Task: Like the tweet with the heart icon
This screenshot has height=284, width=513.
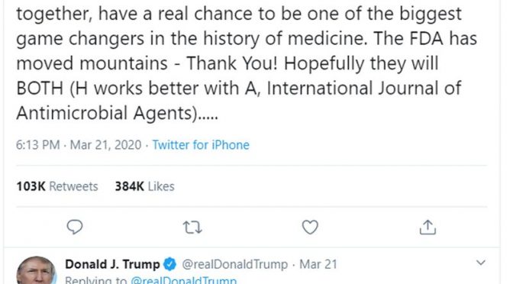Action: coord(310,227)
